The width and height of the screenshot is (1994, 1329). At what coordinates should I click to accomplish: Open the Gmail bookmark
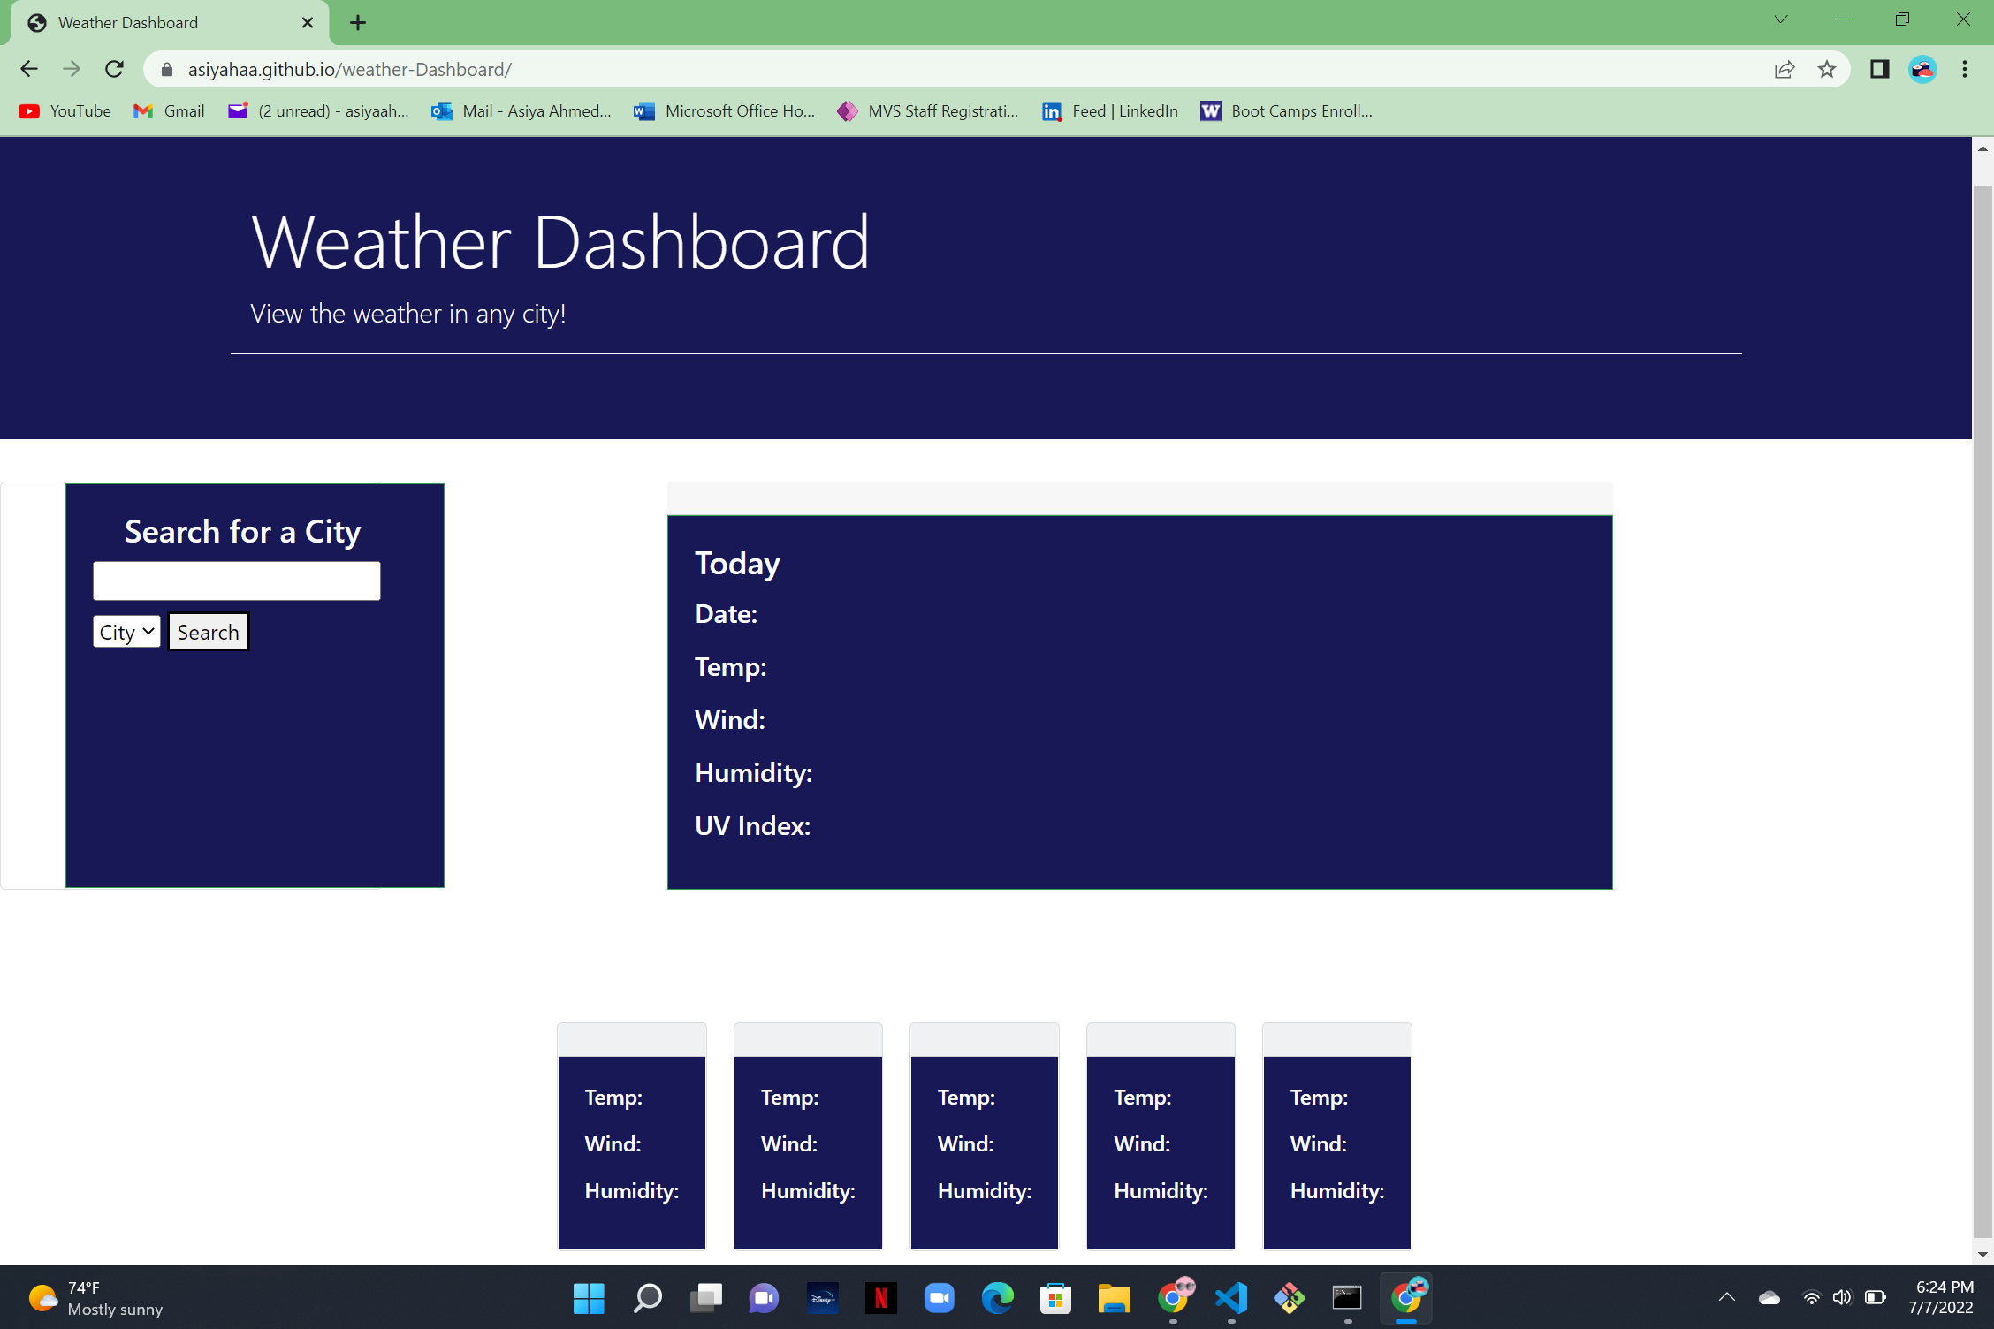coord(169,110)
